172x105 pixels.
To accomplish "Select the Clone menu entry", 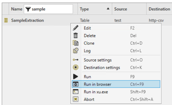I will pyautogui.click(x=116, y=43).
